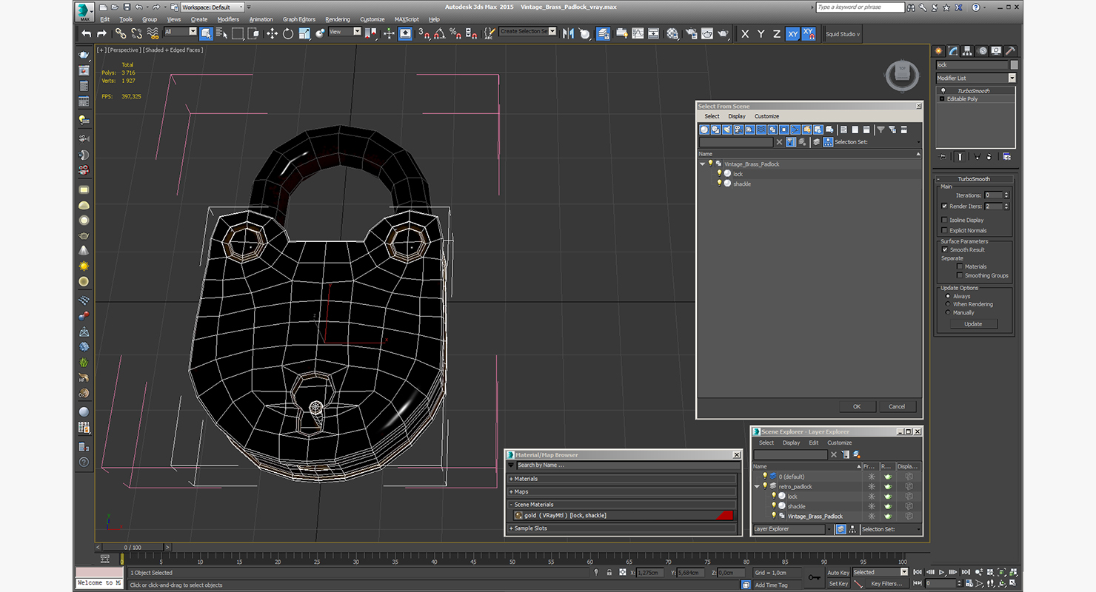Screen dimensions: 1096x592
Task: Open Customize menu in Scene Explorer
Action: (x=839, y=443)
